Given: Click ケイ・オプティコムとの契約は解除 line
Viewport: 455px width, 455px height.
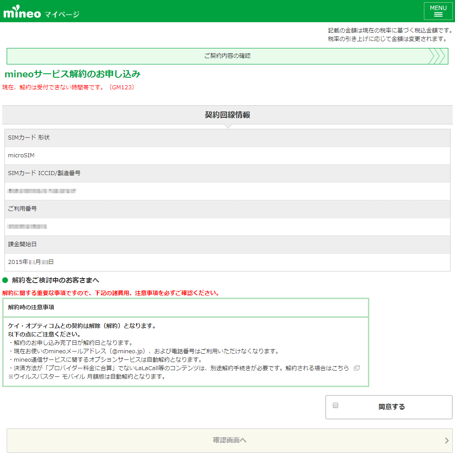Looking at the screenshot, I should pos(82,326).
